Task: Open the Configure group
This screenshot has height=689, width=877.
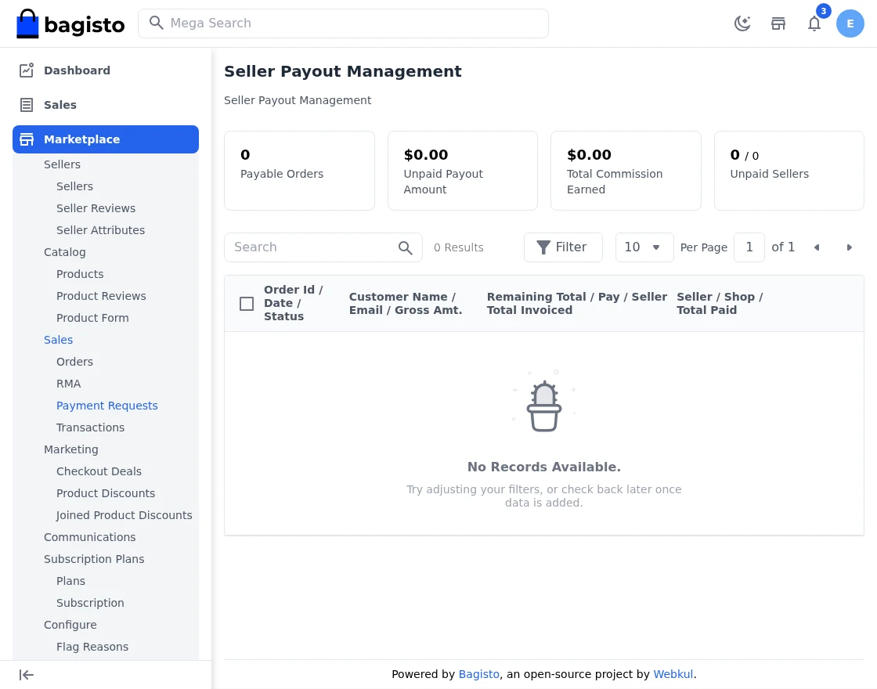Action: point(70,625)
